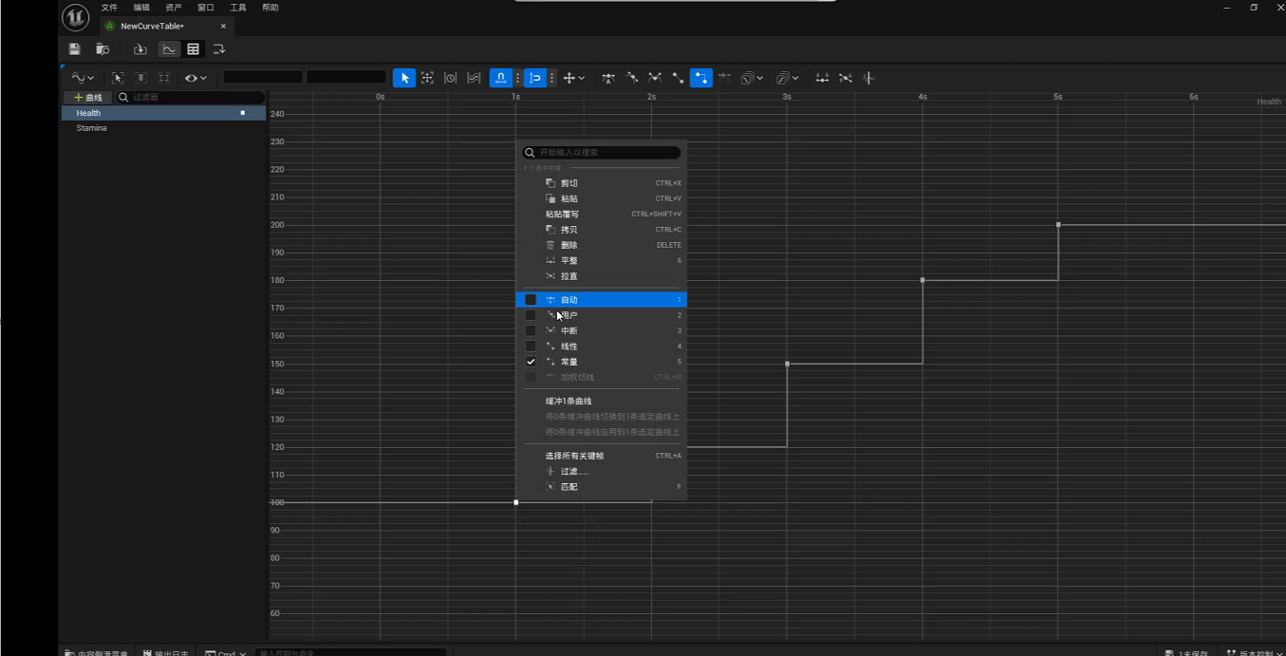
Task: Switch to curve view mode icon
Action: pyautogui.click(x=169, y=49)
